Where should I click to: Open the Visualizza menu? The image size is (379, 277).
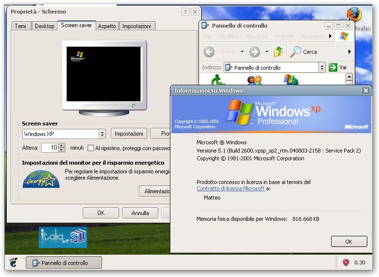[x=257, y=36]
